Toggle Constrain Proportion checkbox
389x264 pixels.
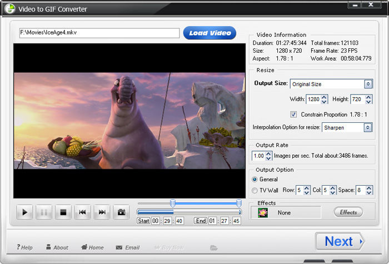[293, 114]
